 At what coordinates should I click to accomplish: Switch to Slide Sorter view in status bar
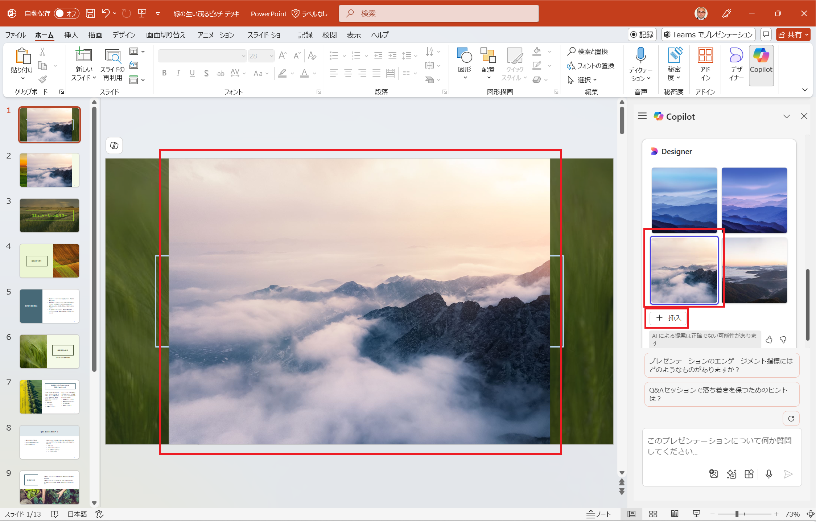[653, 514]
